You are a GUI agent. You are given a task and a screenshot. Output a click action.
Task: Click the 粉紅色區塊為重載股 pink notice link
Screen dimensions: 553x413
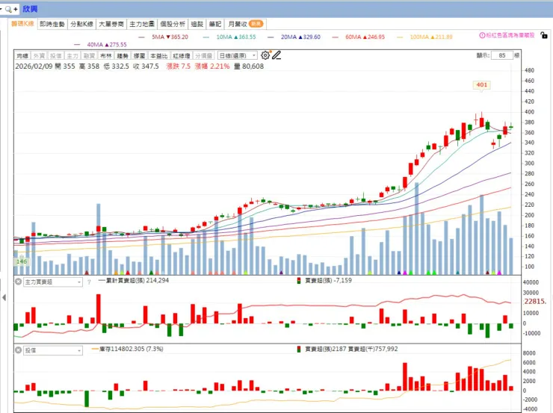coord(510,35)
